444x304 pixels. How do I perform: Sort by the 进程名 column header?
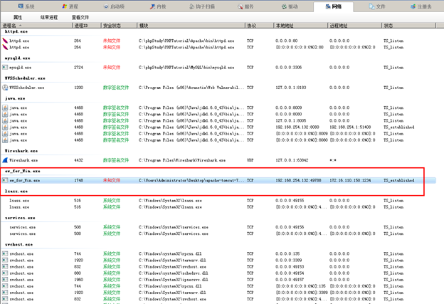[x=36, y=26]
